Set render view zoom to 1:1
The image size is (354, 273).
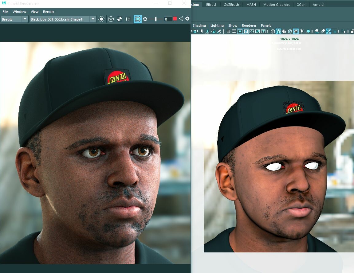pyautogui.click(x=128, y=19)
